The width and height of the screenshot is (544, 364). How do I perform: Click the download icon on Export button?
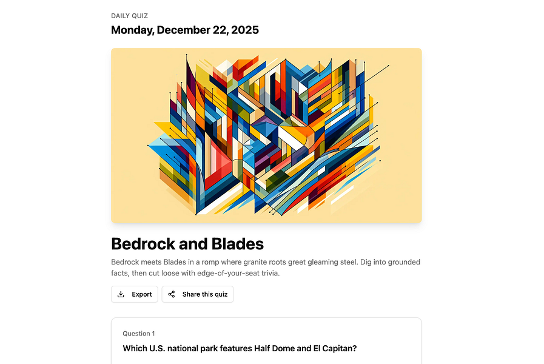[x=121, y=294]
